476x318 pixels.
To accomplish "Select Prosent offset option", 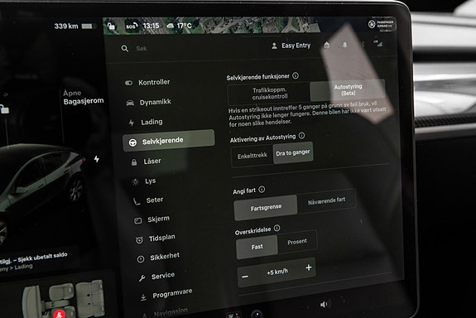I will [x=297, y=242].
